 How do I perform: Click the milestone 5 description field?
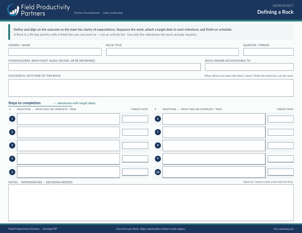click(68, 172)
